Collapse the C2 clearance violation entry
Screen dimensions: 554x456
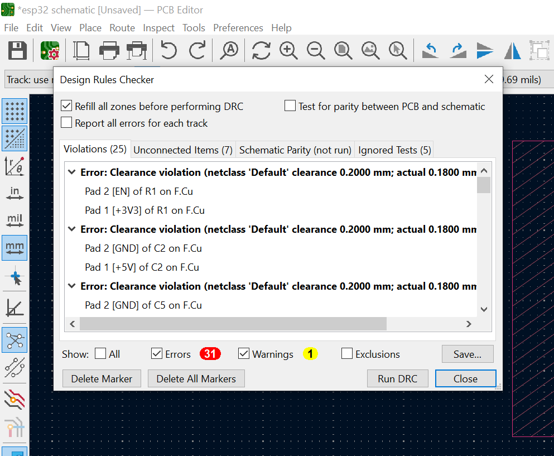click(72, 229)
